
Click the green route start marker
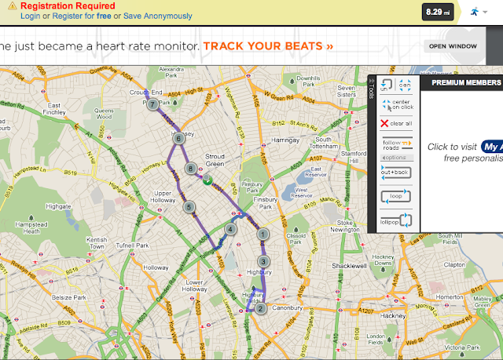(207, 180)
